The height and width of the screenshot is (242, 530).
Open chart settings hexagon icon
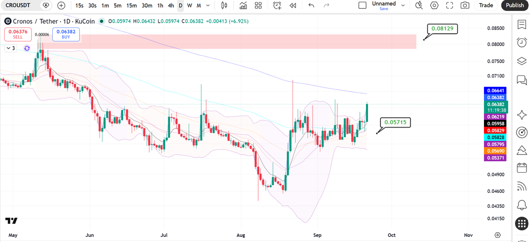(x=434, y=5)
